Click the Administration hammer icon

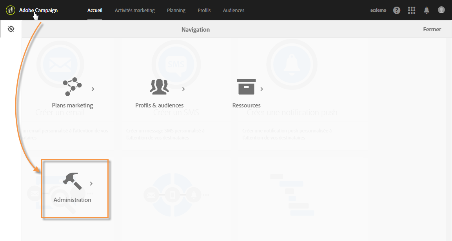coord(72,181)
